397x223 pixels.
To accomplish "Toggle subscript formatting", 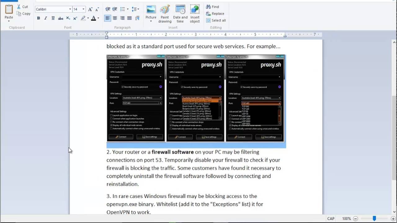I will coord(68,18).
